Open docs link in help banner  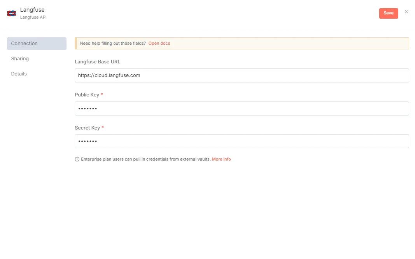click(x=159, y=44)
